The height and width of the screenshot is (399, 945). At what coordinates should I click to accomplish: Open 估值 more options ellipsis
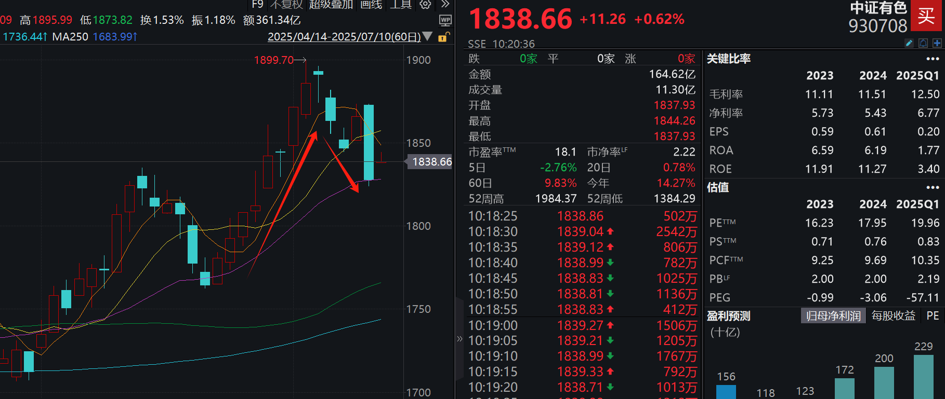(x=933, y=187)
